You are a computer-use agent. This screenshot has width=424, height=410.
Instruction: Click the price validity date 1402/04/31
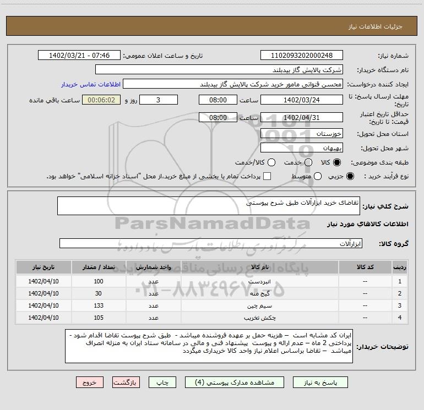pyautogui.click(x=302, y=117)
